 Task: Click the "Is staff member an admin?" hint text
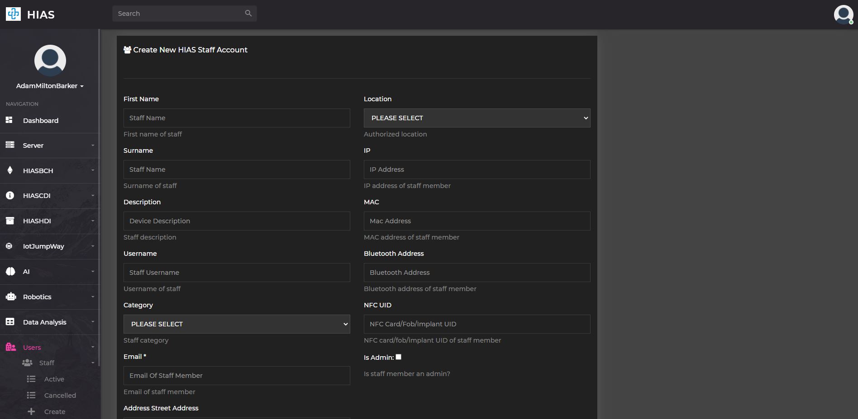pyautogui.click(x=407, y=374)
